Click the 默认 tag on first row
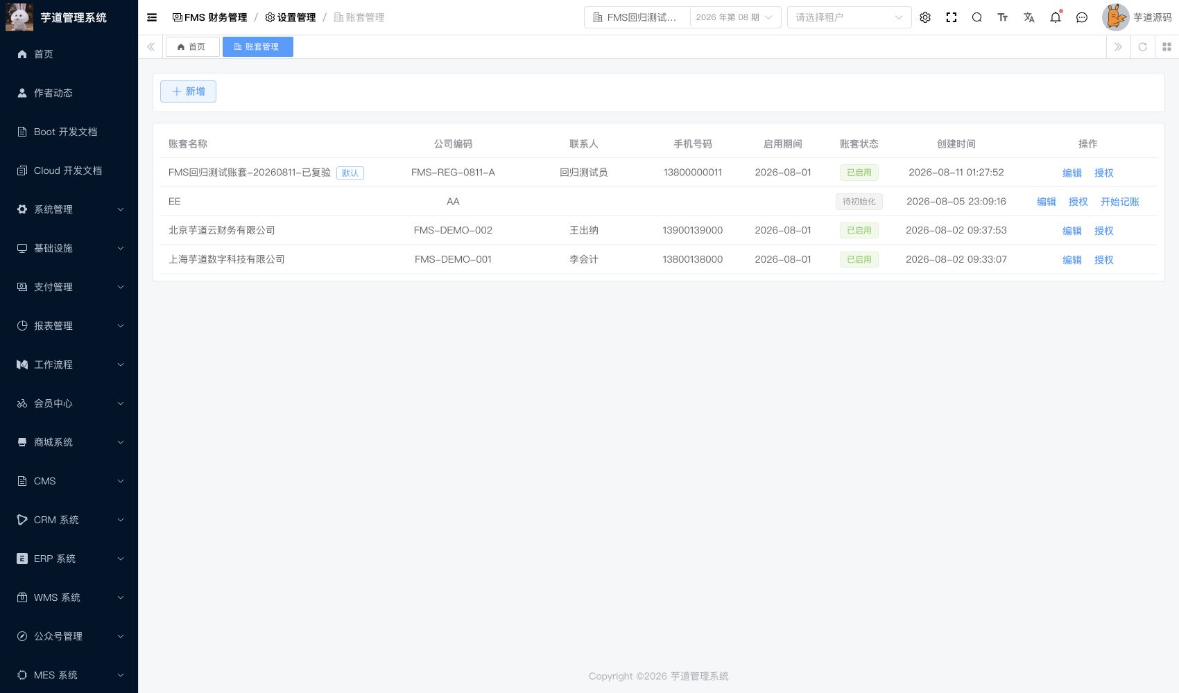 coord(350,173)
